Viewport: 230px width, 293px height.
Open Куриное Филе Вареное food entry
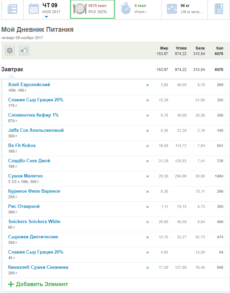tap(34, 191)
